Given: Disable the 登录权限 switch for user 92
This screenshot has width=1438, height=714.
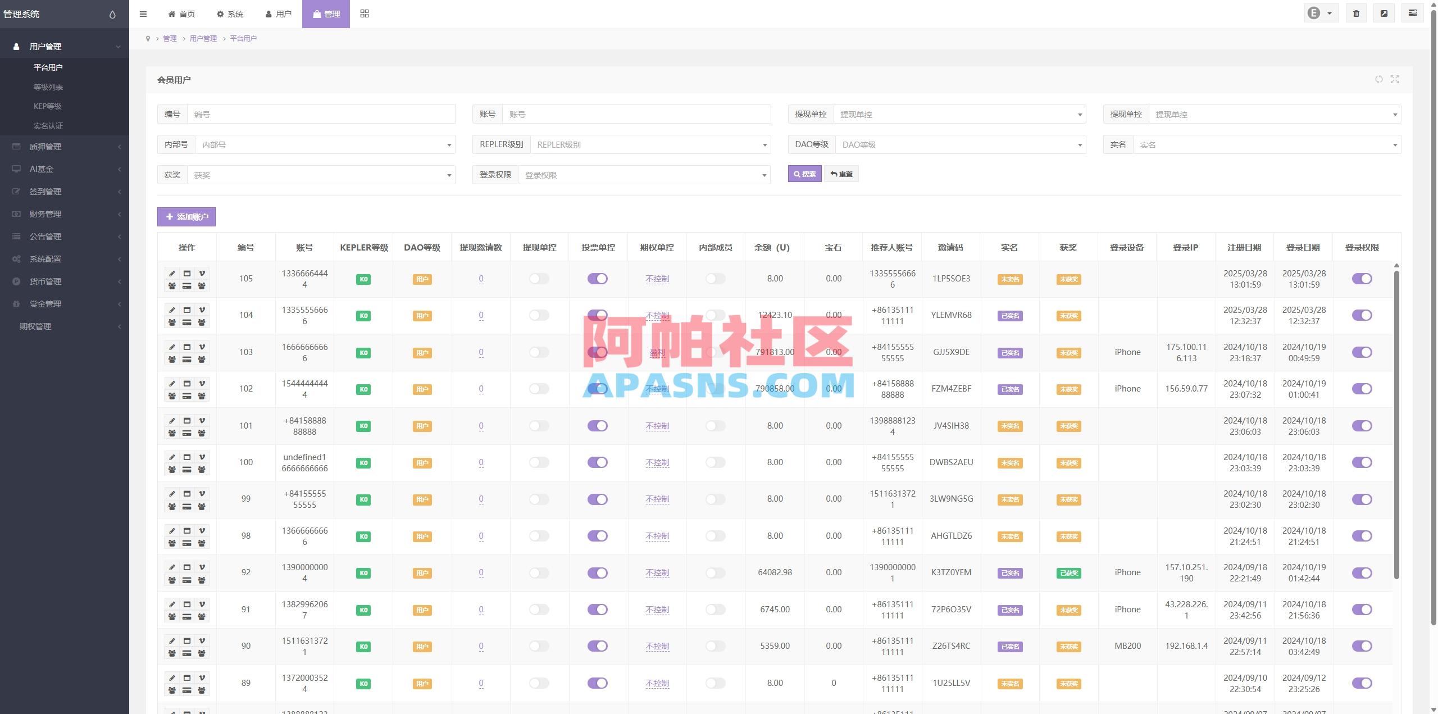Looking at the screenshot, I should (1363, 573).
